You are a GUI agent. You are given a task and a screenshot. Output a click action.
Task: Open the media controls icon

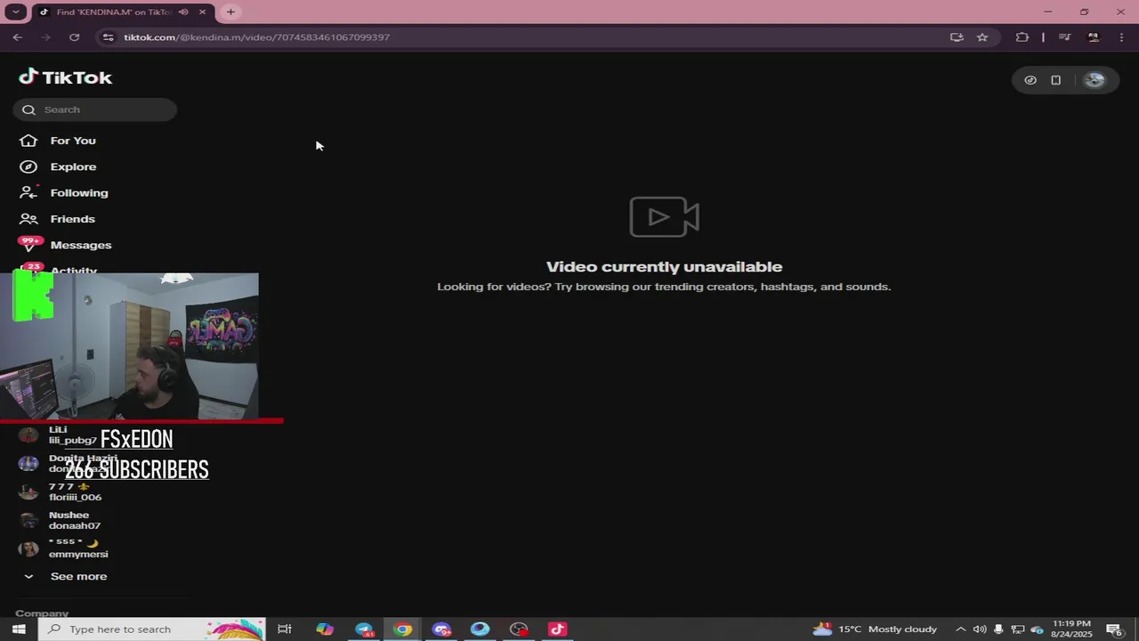1064,37
